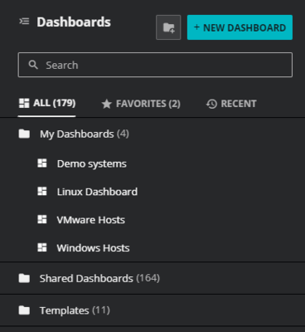Open the Demo systems dashboard
The width and height of the screenshot is (305, 332).
91,164
